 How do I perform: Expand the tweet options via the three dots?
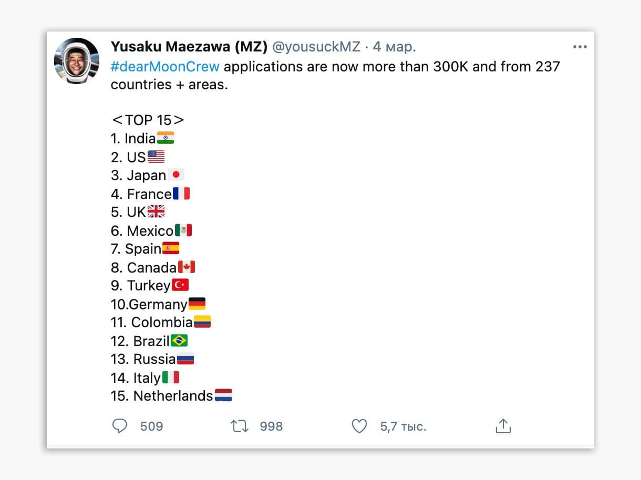click(580, 47)
